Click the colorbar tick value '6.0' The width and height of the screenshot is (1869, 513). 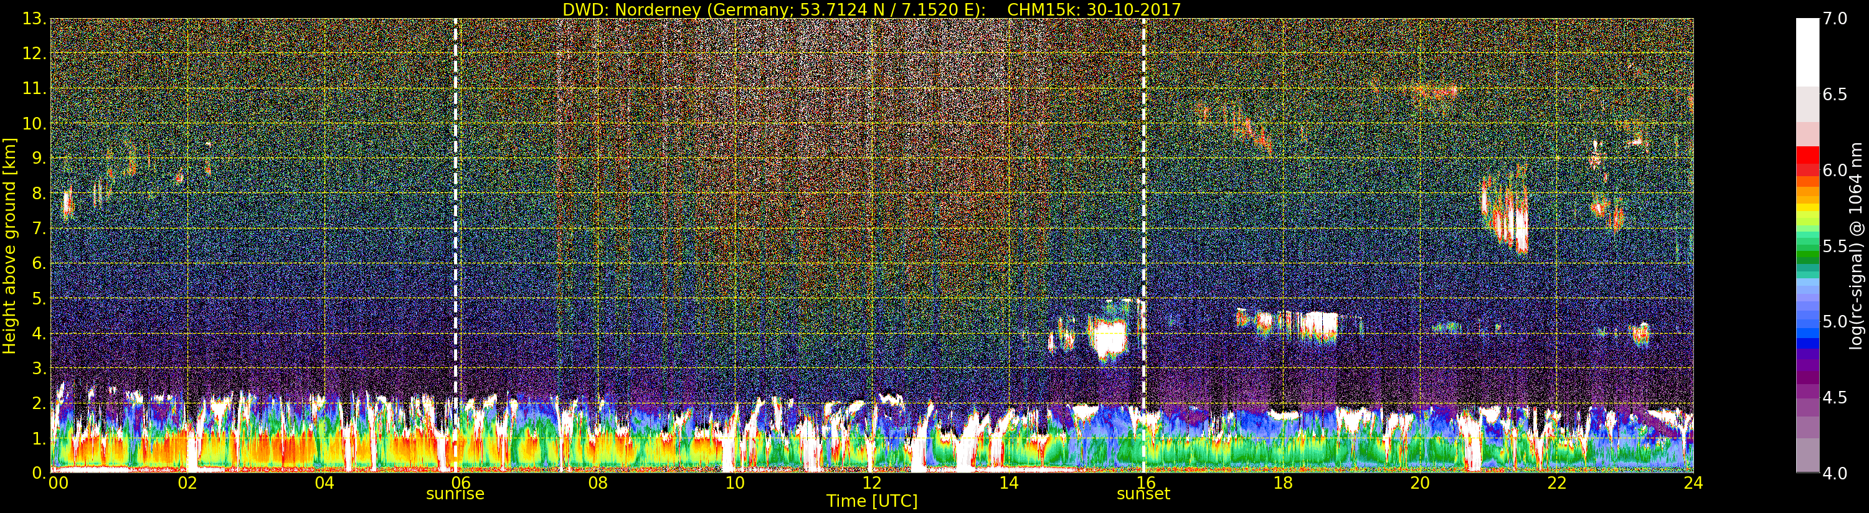[x=1835, y=170]
